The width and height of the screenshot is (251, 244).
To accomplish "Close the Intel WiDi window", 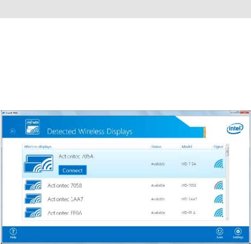I will (245, 112).
